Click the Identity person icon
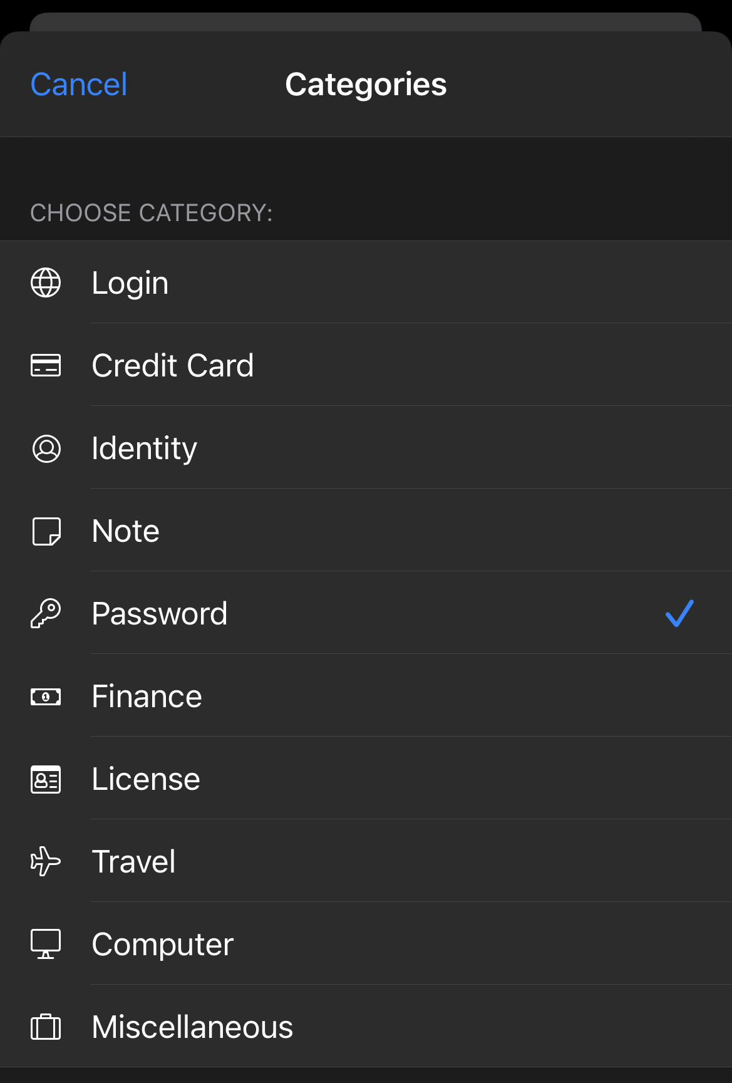This screenshot has height=1083, width=732. pos(46,448)
